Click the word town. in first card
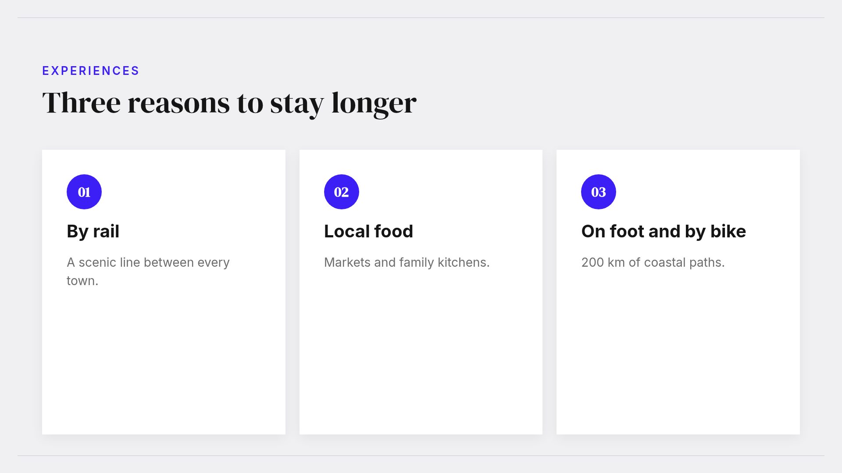This screenshot has width=842, height=473. tap(82, 281)
